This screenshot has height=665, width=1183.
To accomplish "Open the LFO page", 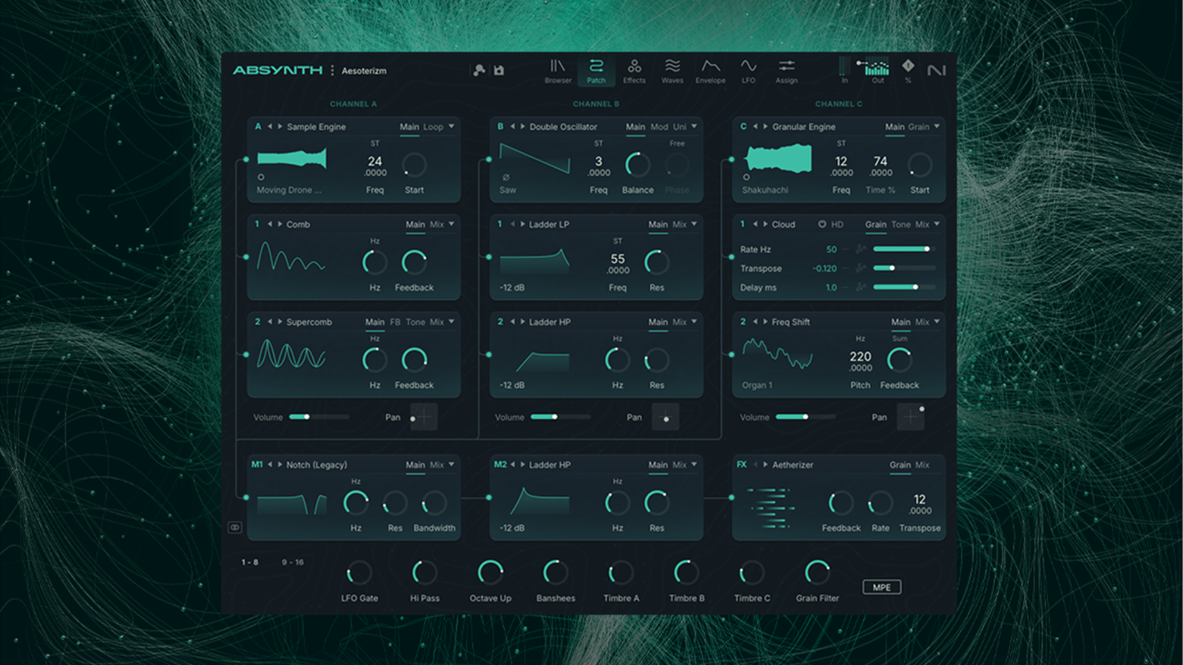I will click(x=748, y=71).
